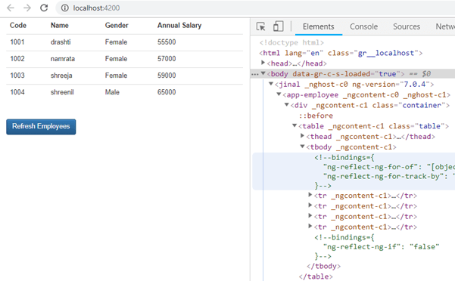Image resolution: width=455 pixels, height=281 pixels.
Task: Click the browser back arrow
Action: click(x=11, y=8)
